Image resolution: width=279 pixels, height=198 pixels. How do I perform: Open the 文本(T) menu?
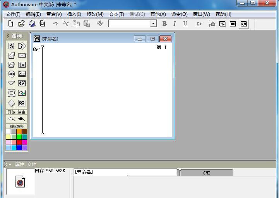[116, 14]
